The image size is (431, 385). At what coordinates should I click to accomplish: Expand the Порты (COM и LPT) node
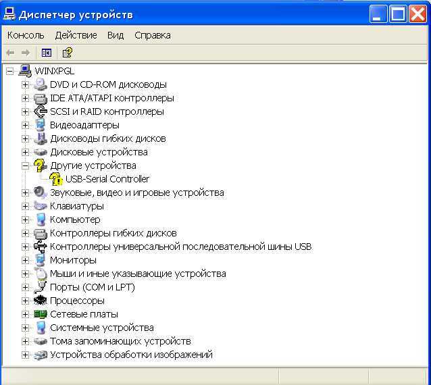[25, 287]
